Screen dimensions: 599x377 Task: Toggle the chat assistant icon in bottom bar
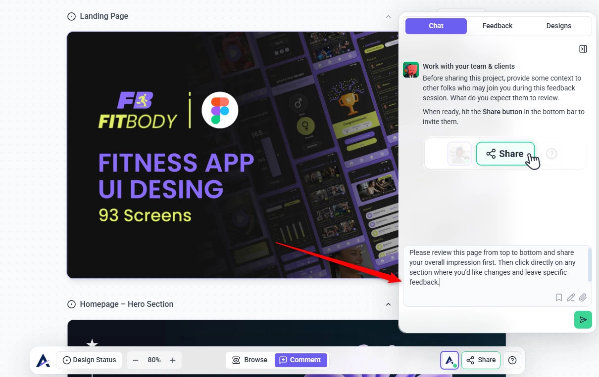(x=449, y=360)
